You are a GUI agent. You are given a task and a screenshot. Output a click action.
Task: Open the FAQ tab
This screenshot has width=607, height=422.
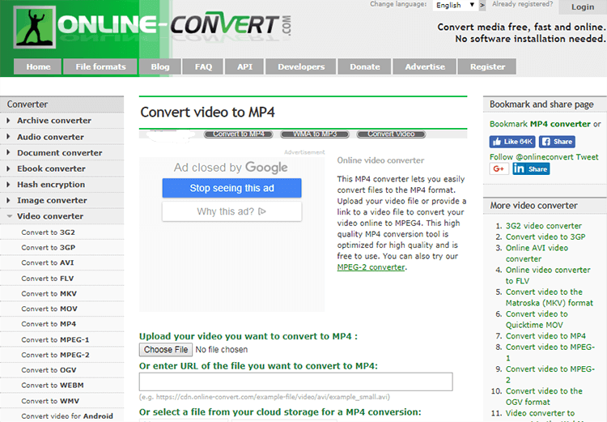(203, 66)
